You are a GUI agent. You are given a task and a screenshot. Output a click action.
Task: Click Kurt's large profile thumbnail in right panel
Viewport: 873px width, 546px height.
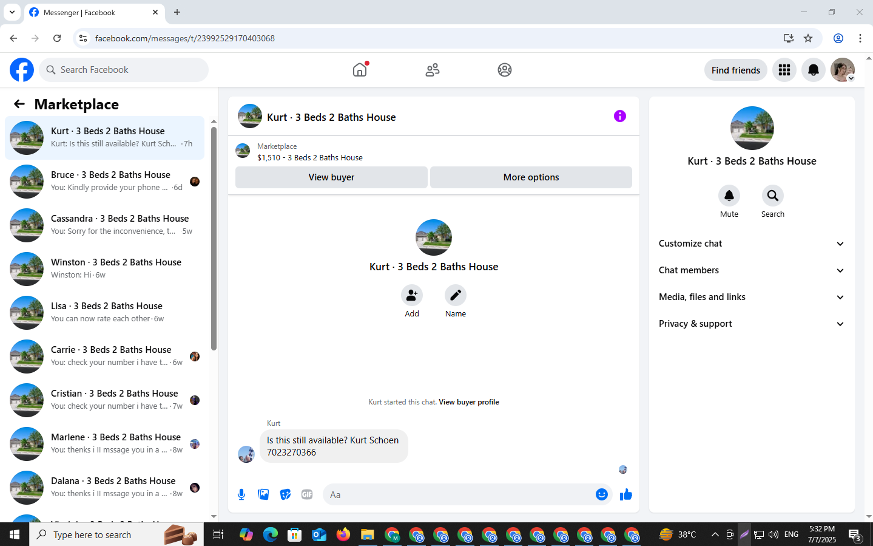752,128
